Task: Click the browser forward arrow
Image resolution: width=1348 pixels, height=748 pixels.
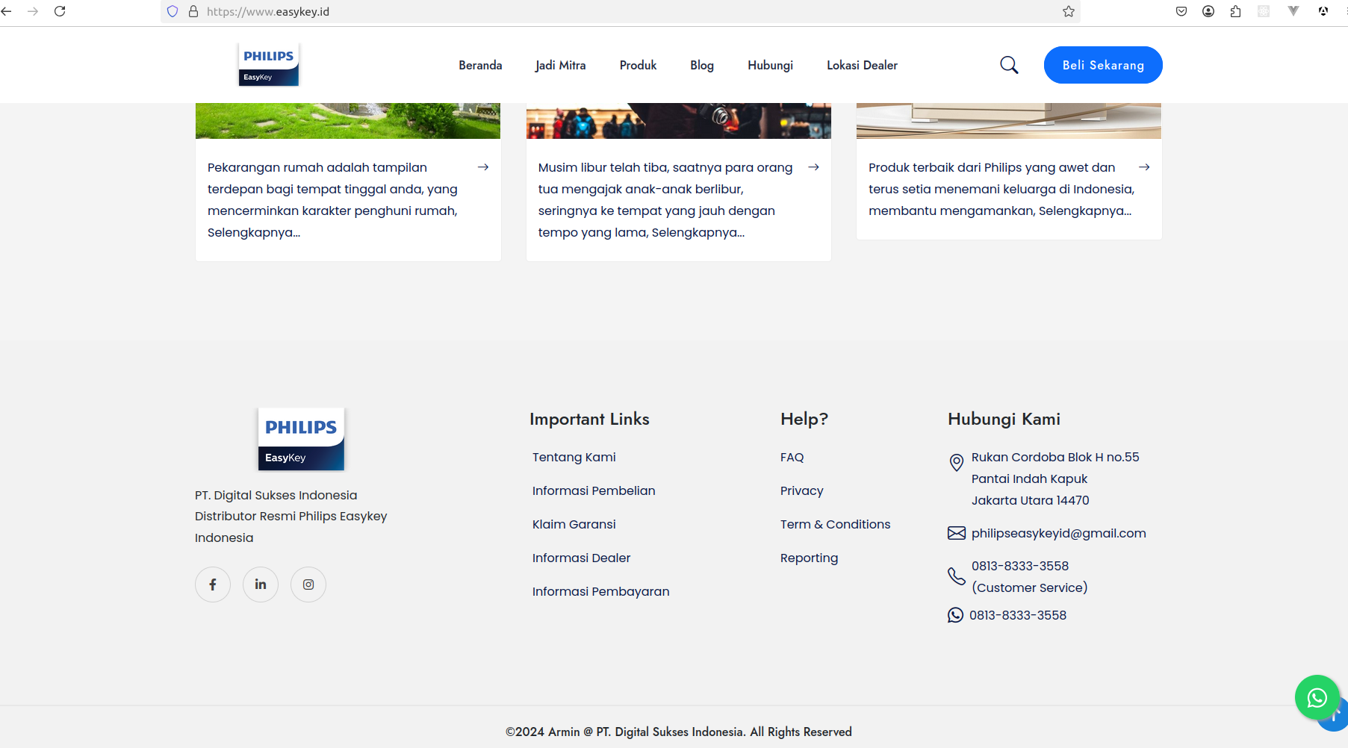Action: click(33, 11)
